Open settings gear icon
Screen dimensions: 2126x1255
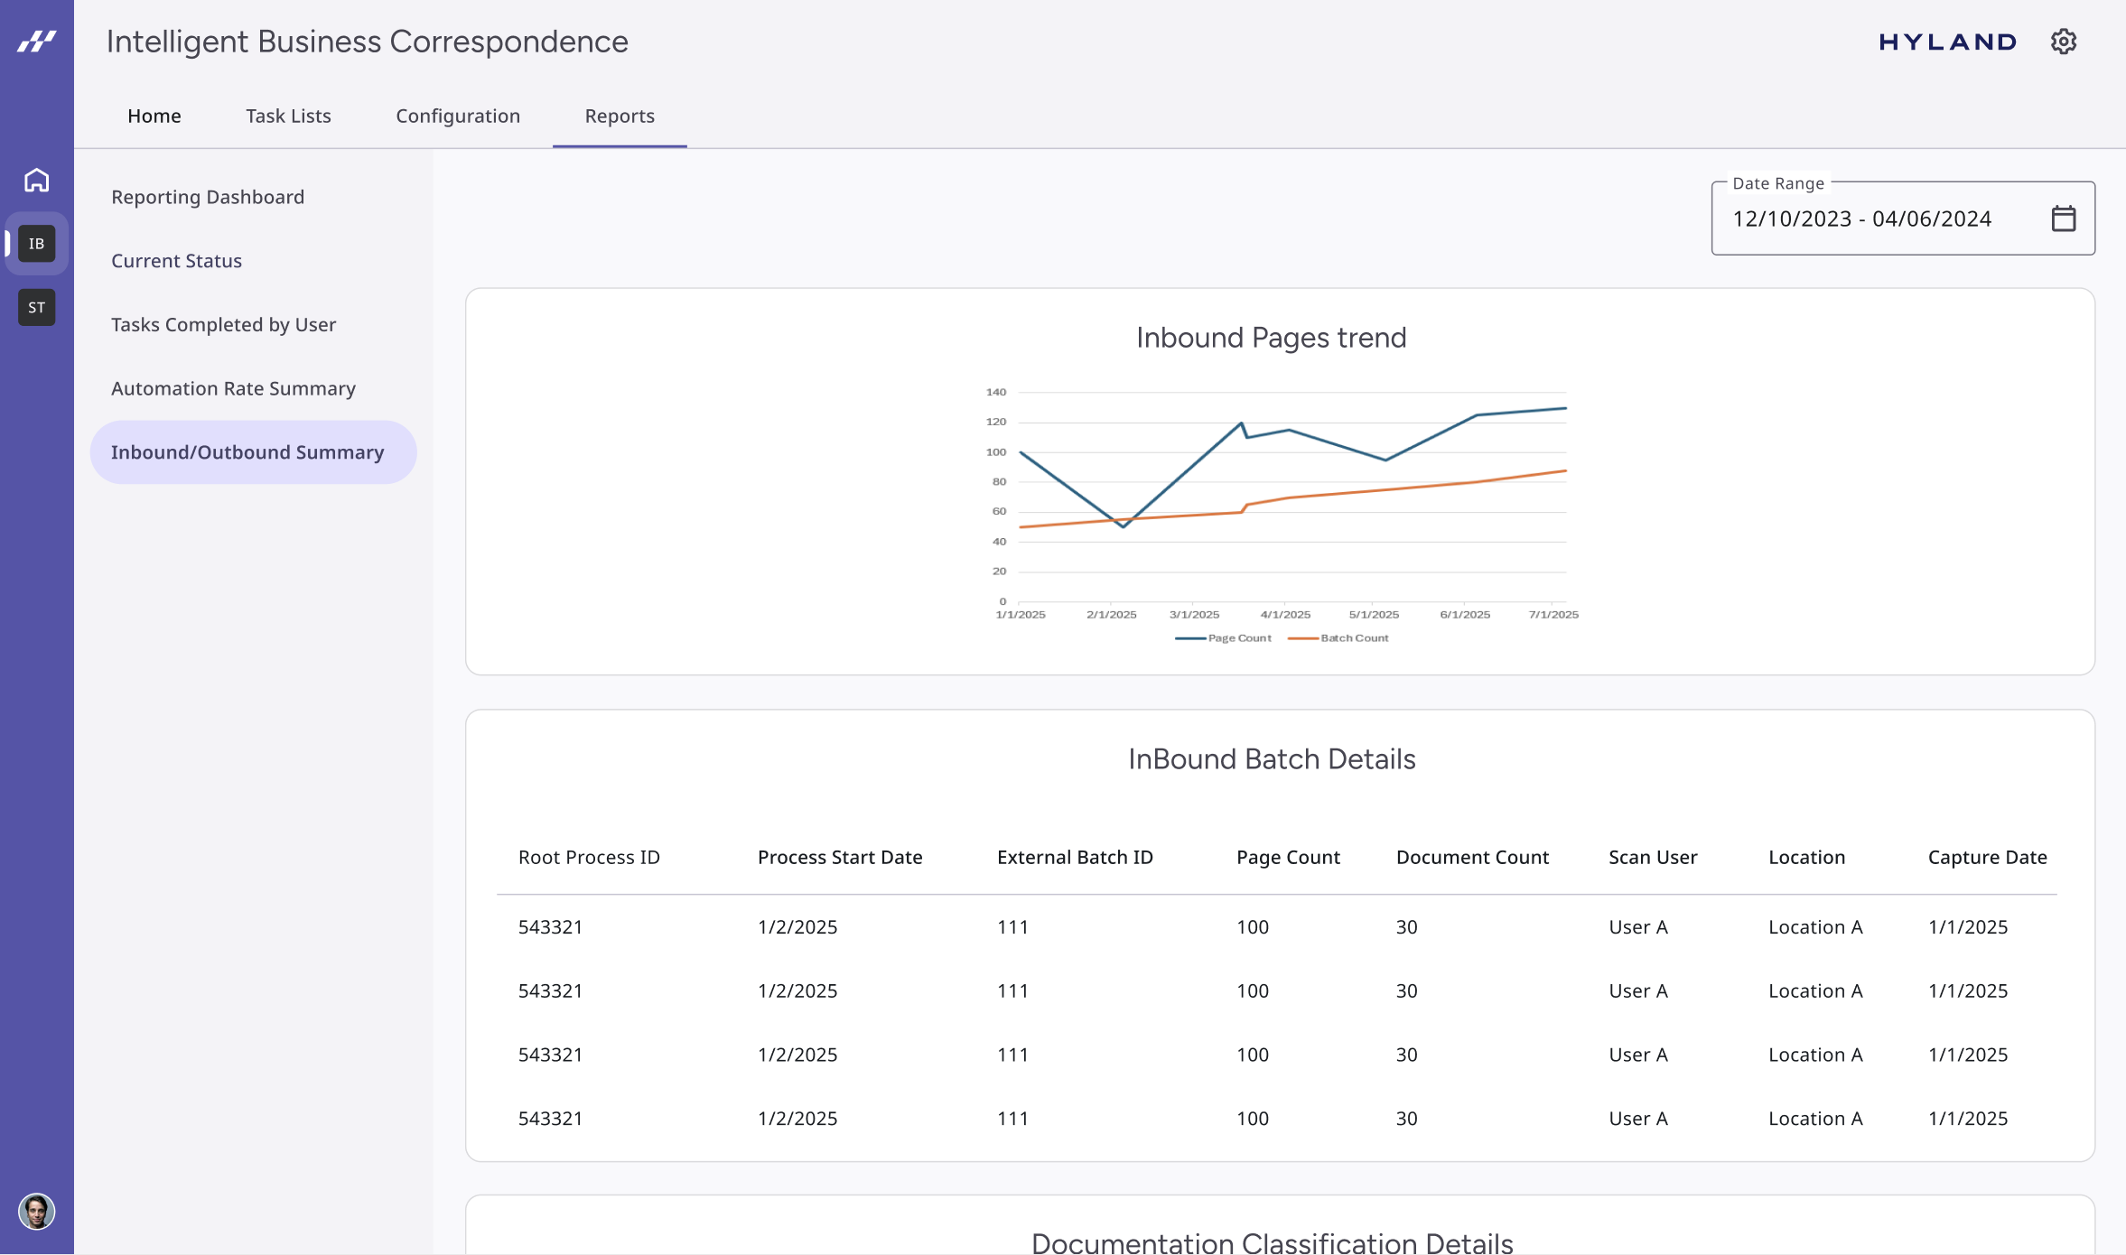pos(2063,42)
